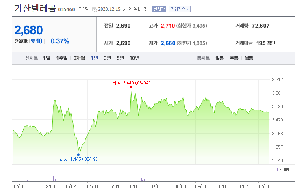Click the 저가 value 2,660

tap(168, 43)
